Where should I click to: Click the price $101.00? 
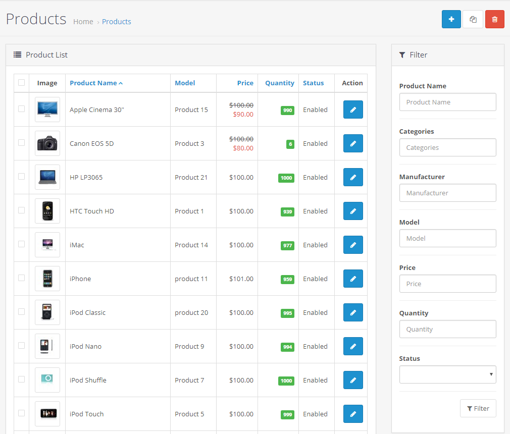[x=241, y=279]
